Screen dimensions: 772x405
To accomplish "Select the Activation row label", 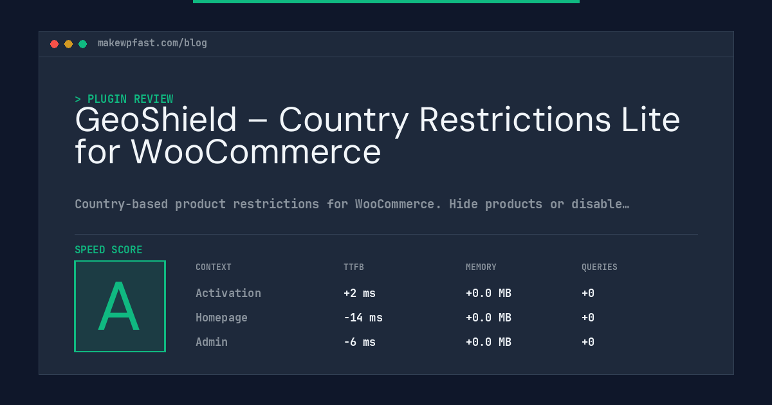I will click(228, 293).
